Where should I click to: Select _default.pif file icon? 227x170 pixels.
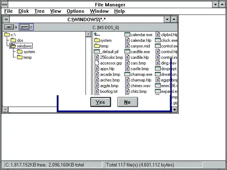click(x=97, y=52)
